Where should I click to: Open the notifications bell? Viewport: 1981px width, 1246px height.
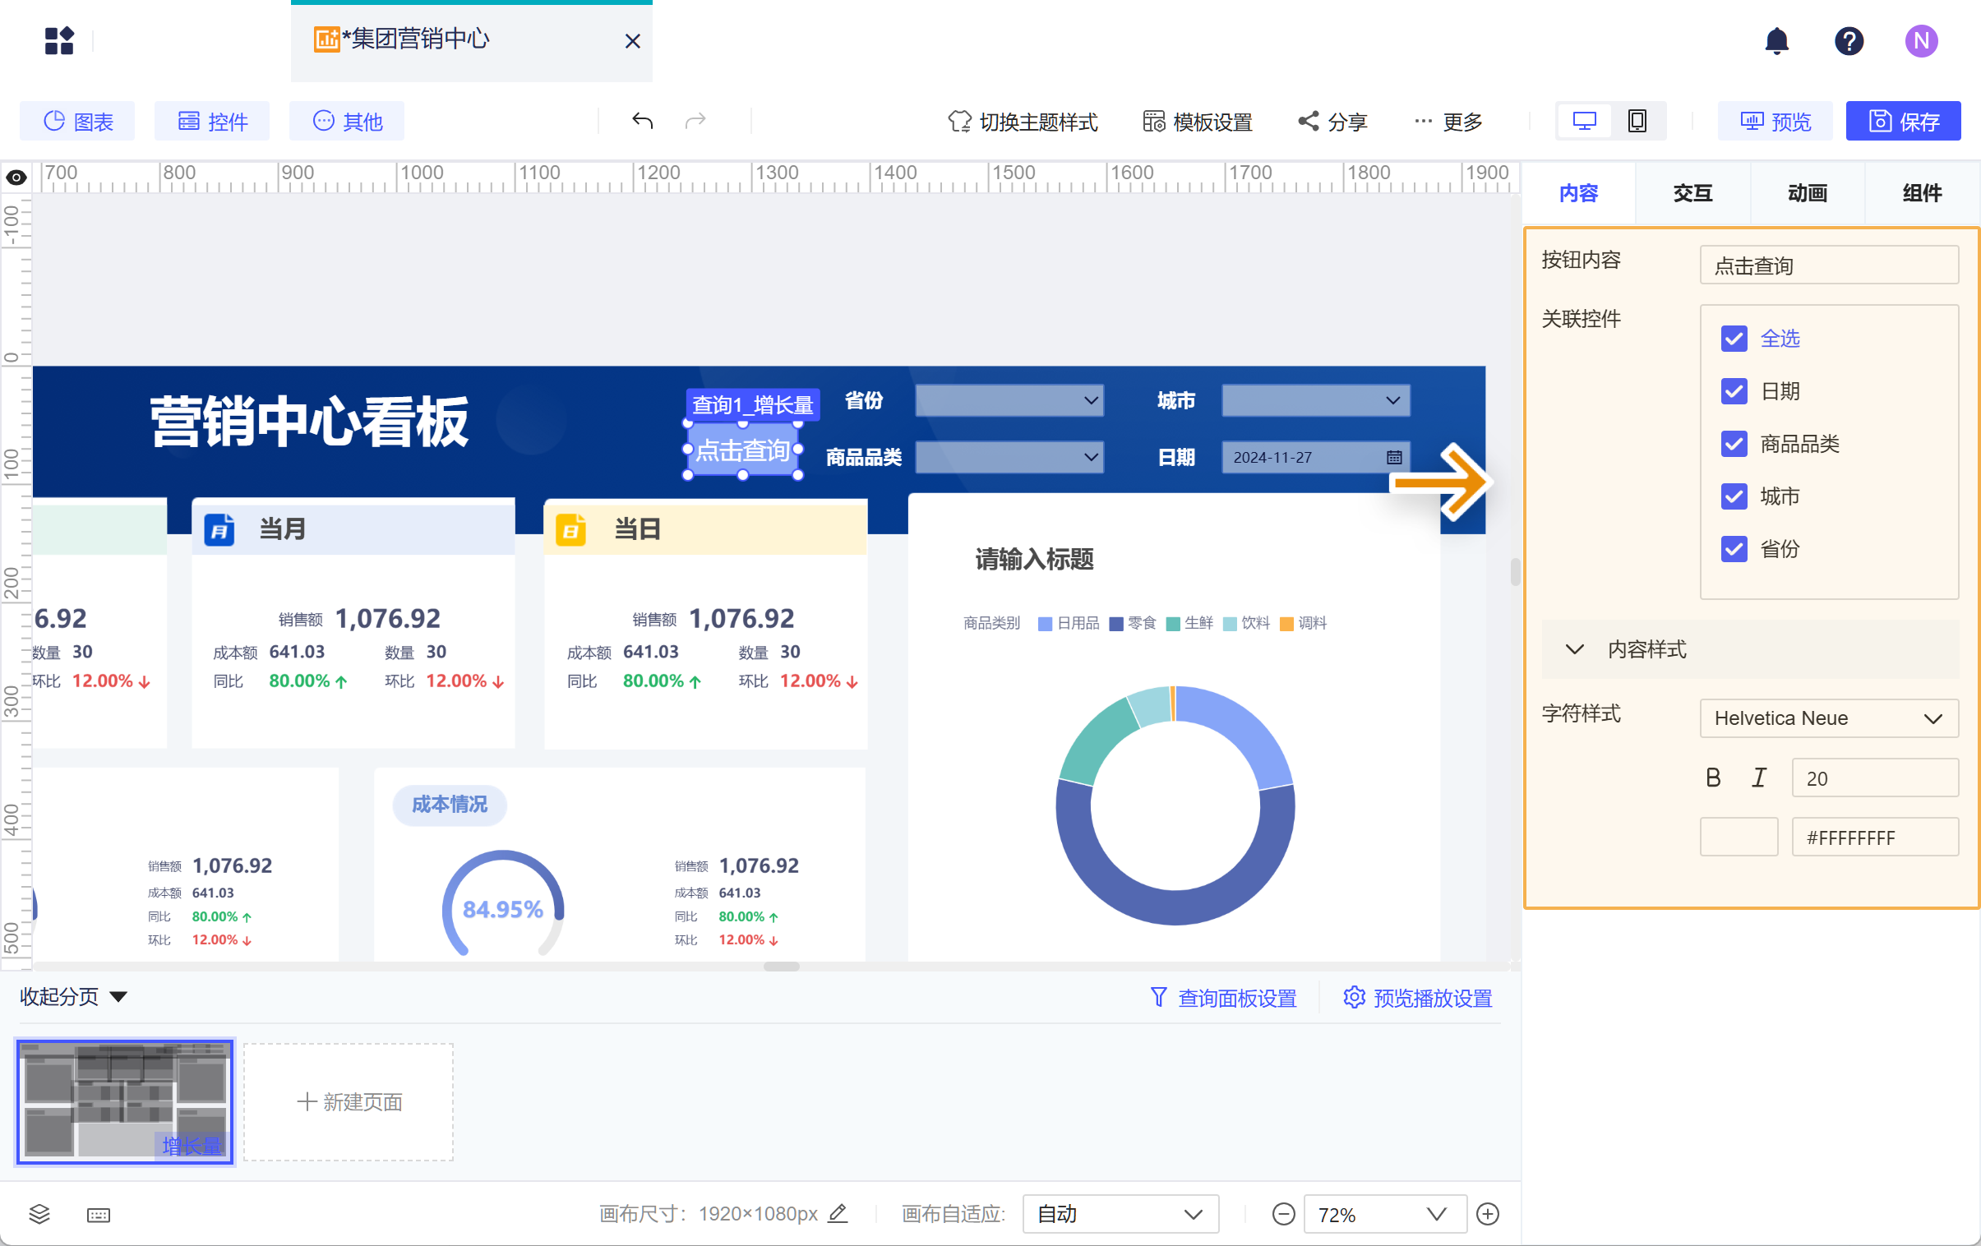[1776, 40]
